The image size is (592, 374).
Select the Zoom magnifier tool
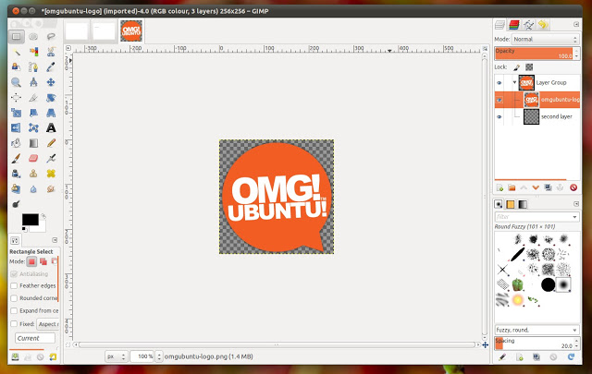tap(17, 82)
